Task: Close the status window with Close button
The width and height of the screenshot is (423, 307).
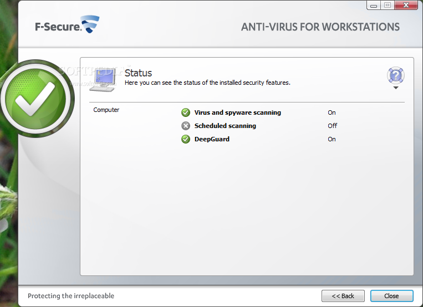Action: pyautogui.click(x=391, y=296)
